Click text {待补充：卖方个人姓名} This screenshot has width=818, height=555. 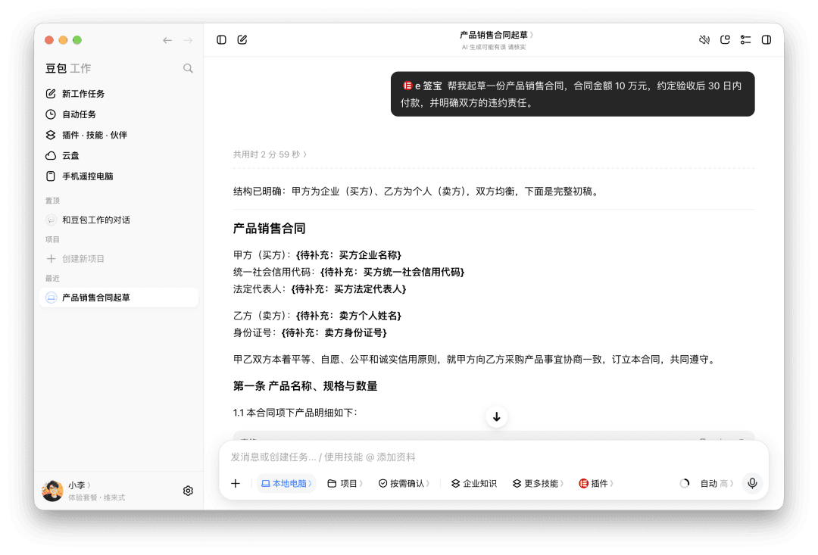click(x=348, y=316)
